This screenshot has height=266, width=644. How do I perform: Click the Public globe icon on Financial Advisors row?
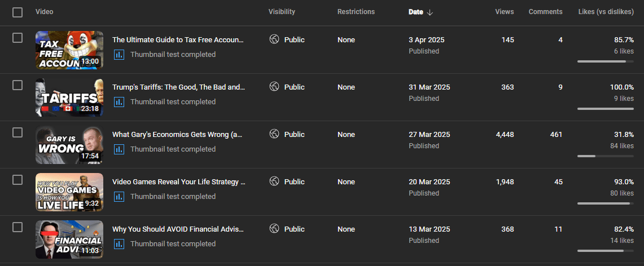tap(274, 229)
